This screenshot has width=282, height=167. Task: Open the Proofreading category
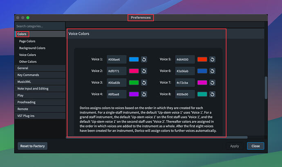tap(40, 102)
